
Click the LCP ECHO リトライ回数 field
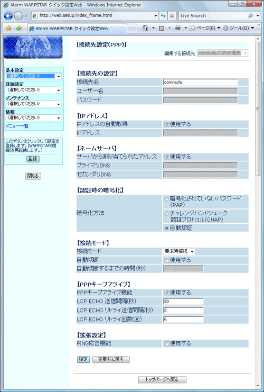coord(183,319)
